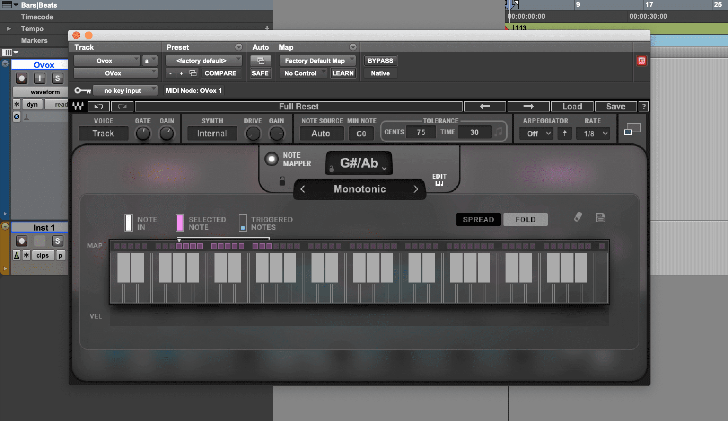
Task: Open Factory Default Map dropdown
Action: [x=317, y=61]
